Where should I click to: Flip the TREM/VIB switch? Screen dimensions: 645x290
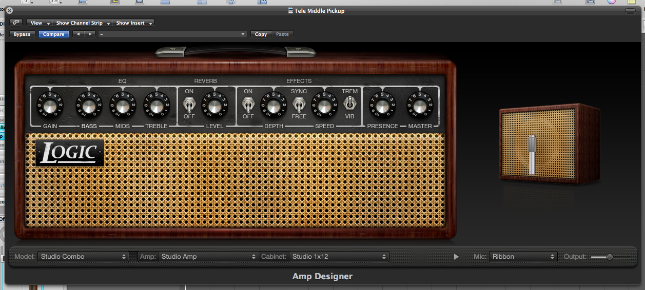click(349, 103)
